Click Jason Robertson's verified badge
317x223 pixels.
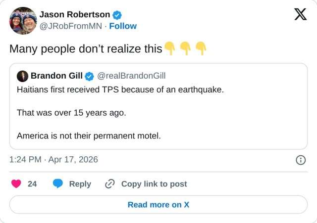tap(117, 14)
